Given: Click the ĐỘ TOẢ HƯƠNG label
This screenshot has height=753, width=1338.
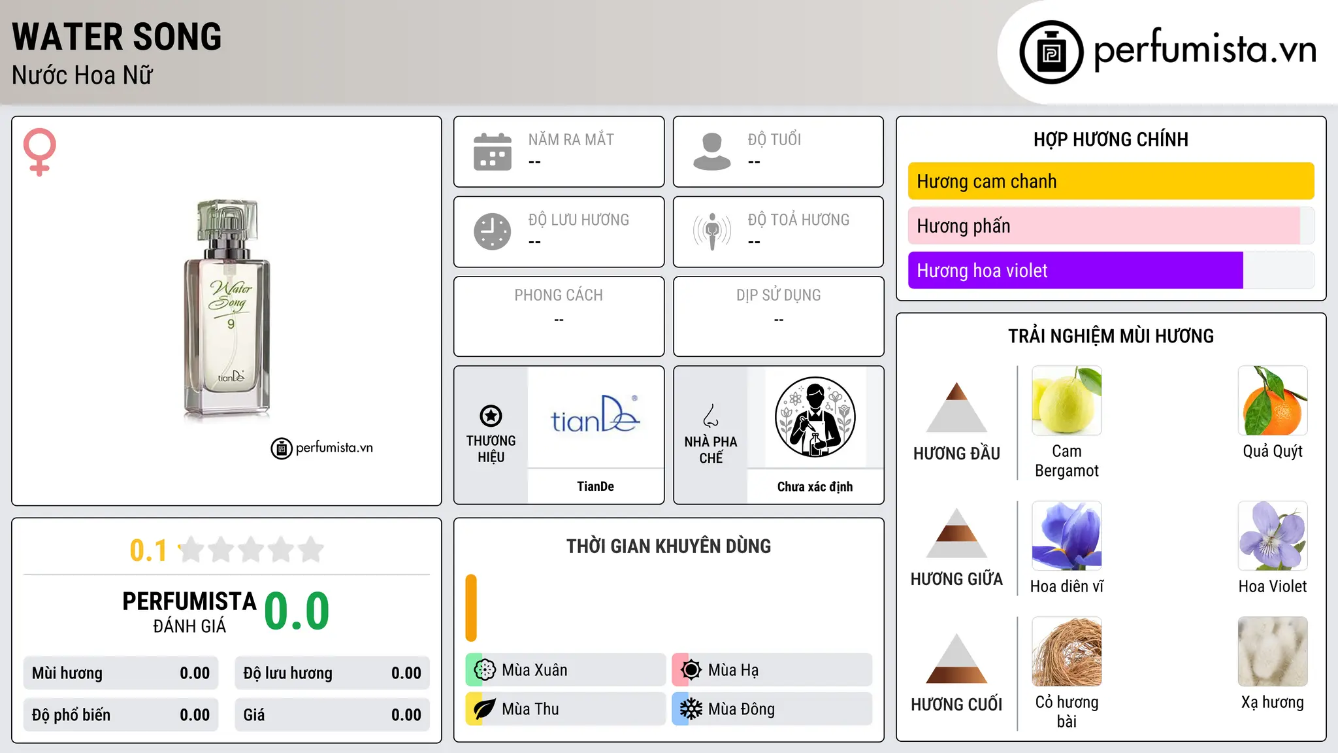Looking at the screenshot, I should coord(798,220).
